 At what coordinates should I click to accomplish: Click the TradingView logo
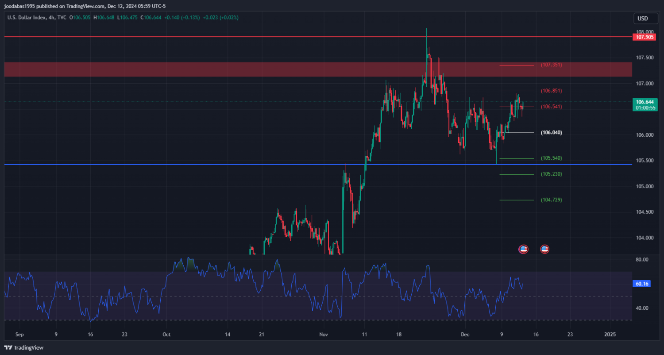click(x=24, y=347)
